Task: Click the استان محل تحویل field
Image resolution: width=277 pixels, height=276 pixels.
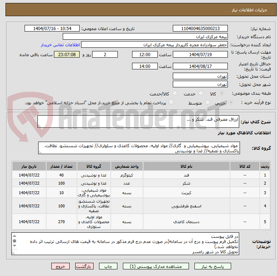Action: 200,76
